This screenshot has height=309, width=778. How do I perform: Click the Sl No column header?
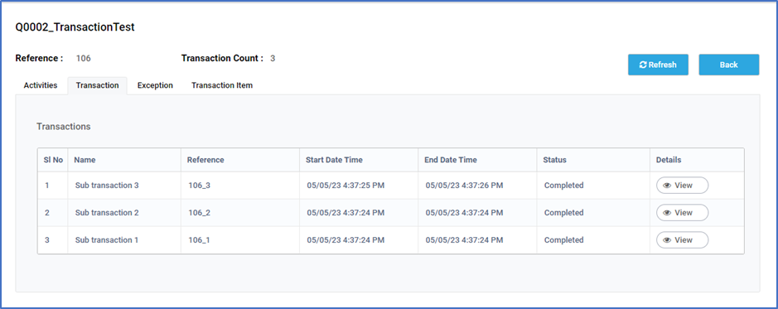pyautogui.click(x=53, y=160)
